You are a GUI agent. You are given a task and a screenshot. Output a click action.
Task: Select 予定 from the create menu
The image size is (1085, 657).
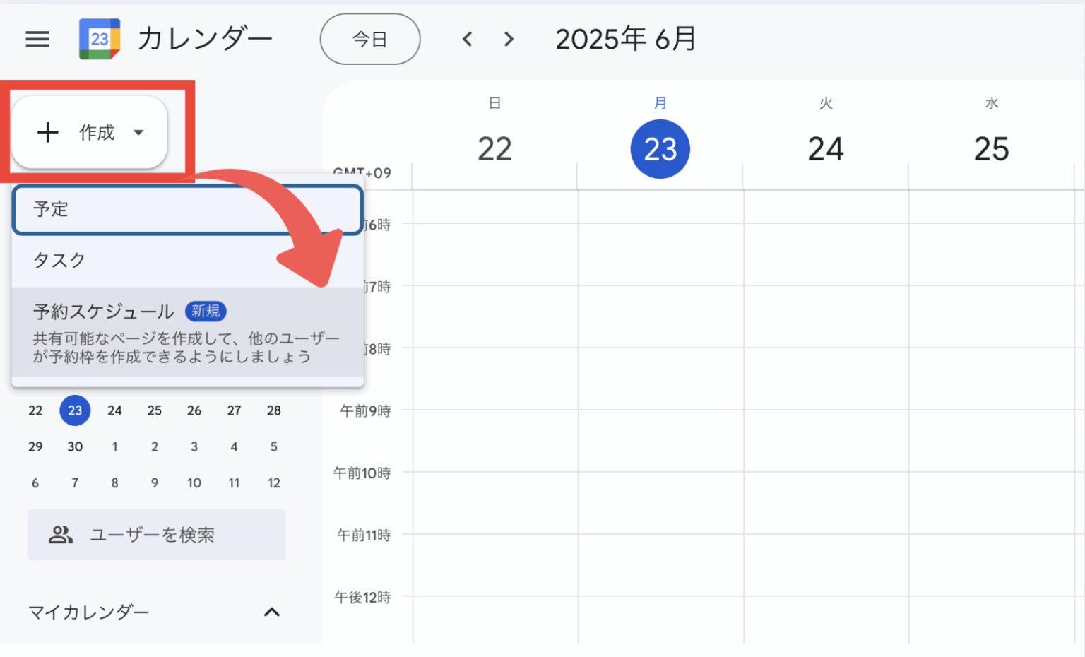point(187,209)
